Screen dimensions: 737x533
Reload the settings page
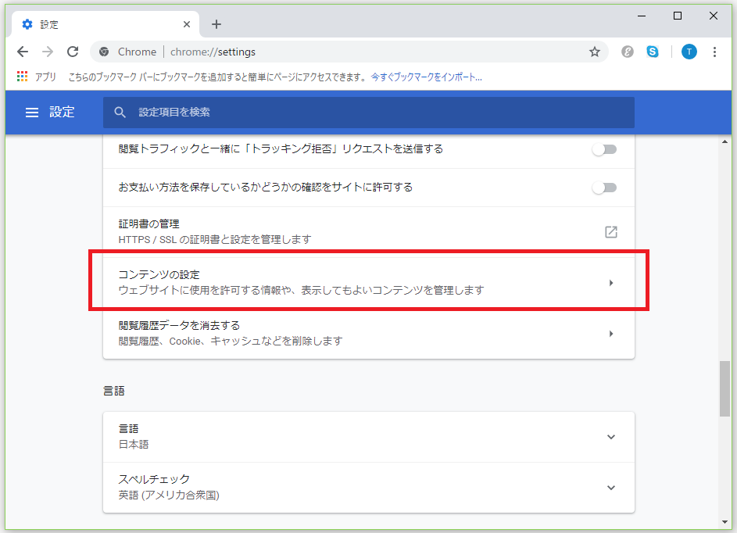click(x=73, y=52)
